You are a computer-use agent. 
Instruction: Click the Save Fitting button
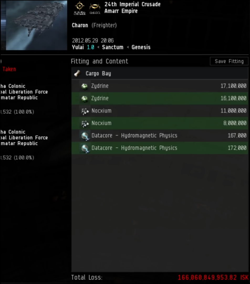point(229,61)
